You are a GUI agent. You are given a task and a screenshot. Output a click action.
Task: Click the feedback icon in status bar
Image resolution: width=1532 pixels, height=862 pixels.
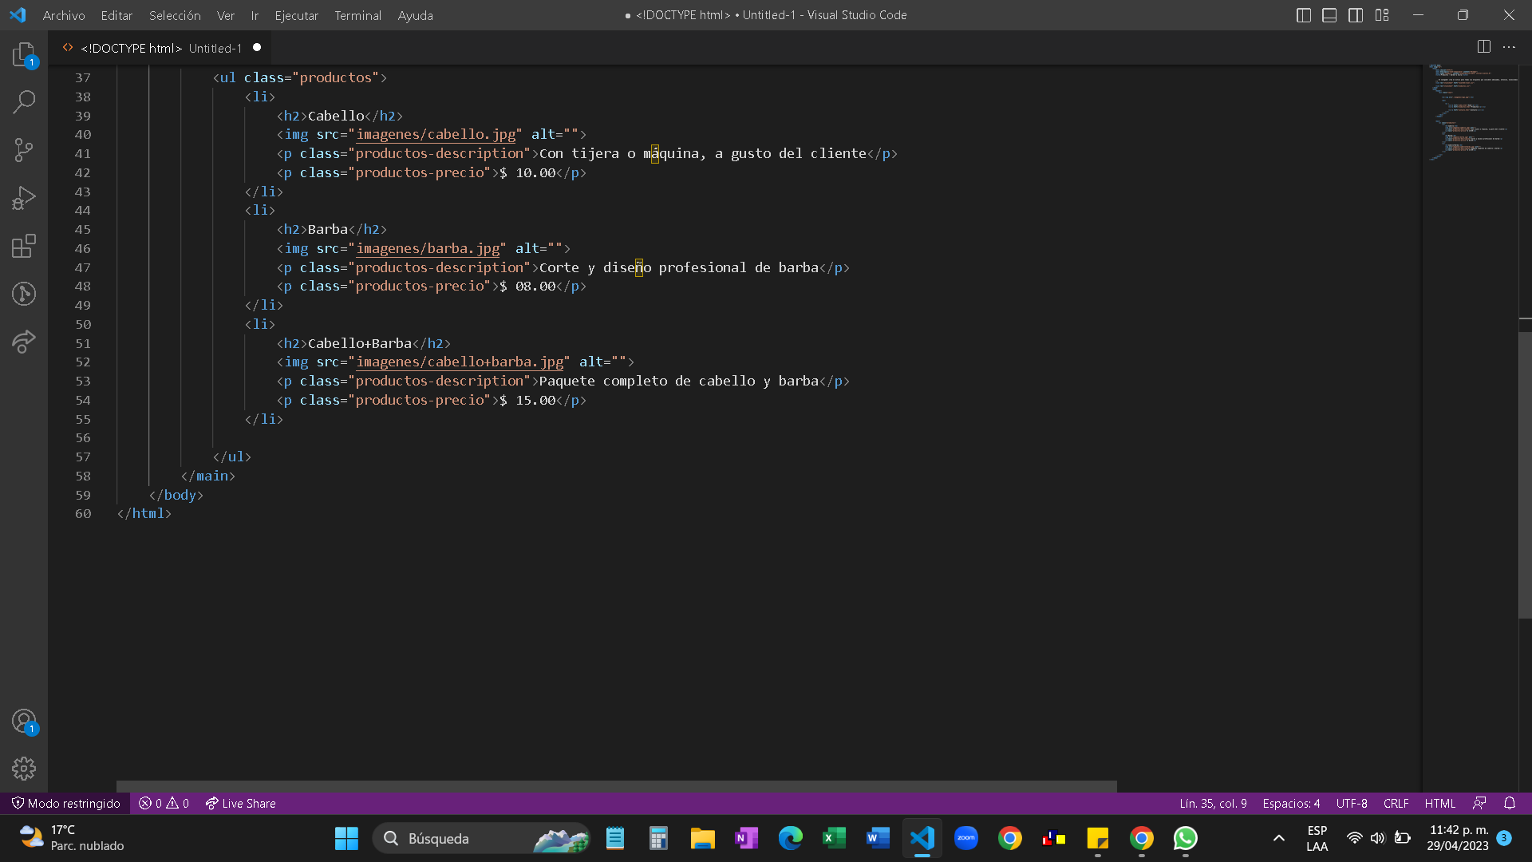(x=1479, y=803)
